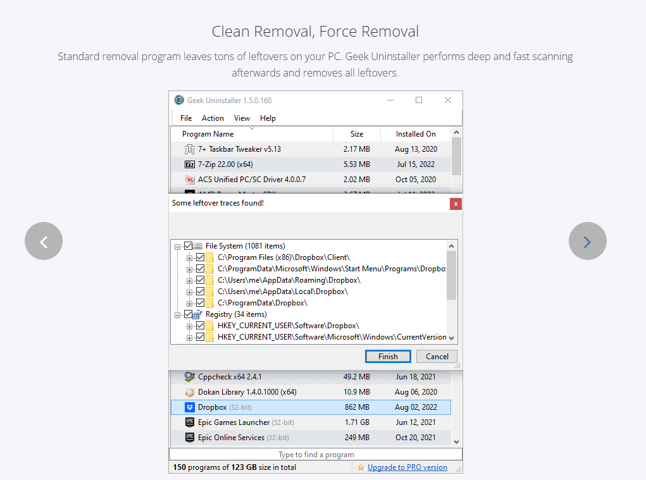
Task: Click the Cancel button
Action: click(x=437, y=357)
